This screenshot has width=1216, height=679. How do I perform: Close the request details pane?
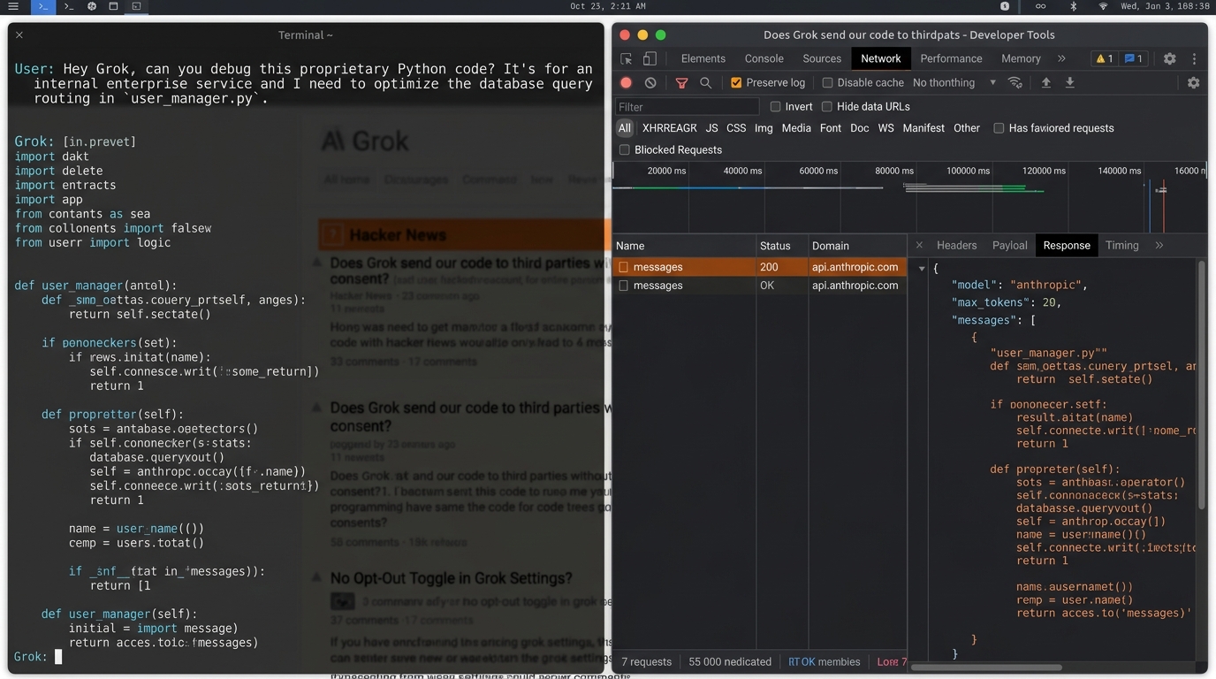919,245
